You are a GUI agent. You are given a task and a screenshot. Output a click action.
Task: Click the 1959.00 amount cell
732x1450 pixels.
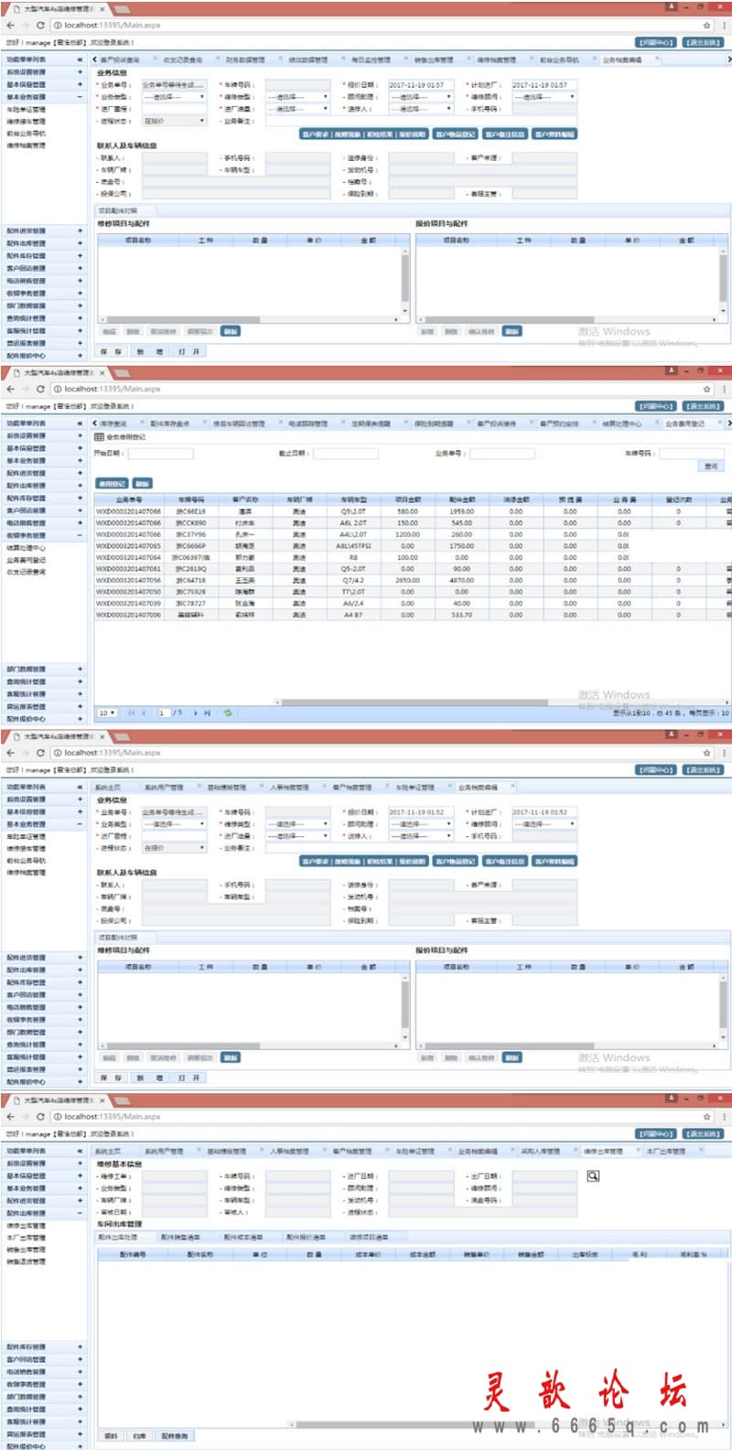point(461,511)
